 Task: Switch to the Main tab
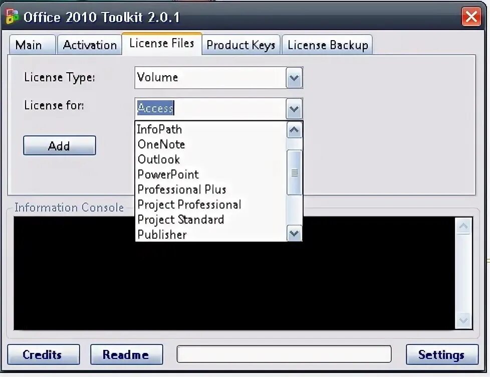coord(32,45)
